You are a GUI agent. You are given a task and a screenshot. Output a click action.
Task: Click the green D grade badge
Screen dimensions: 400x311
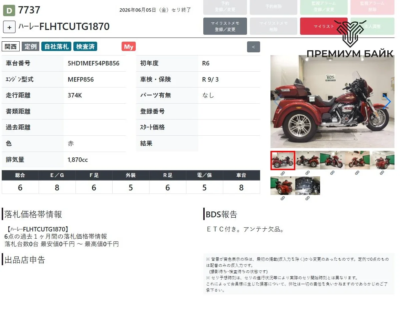pos(9,11)
